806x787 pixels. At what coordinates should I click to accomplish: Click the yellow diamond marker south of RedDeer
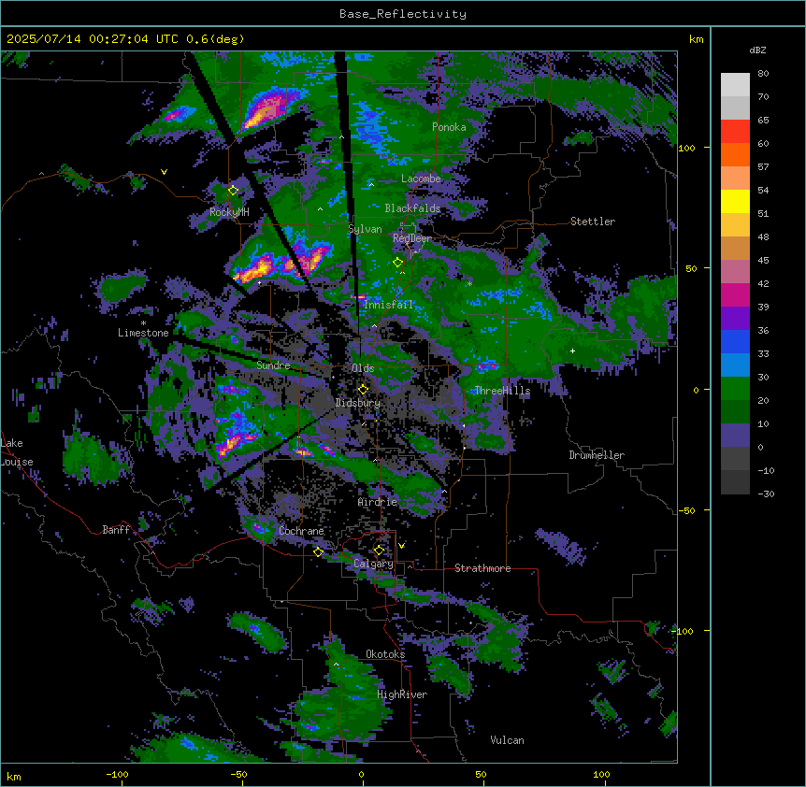(x=397, y=263)
